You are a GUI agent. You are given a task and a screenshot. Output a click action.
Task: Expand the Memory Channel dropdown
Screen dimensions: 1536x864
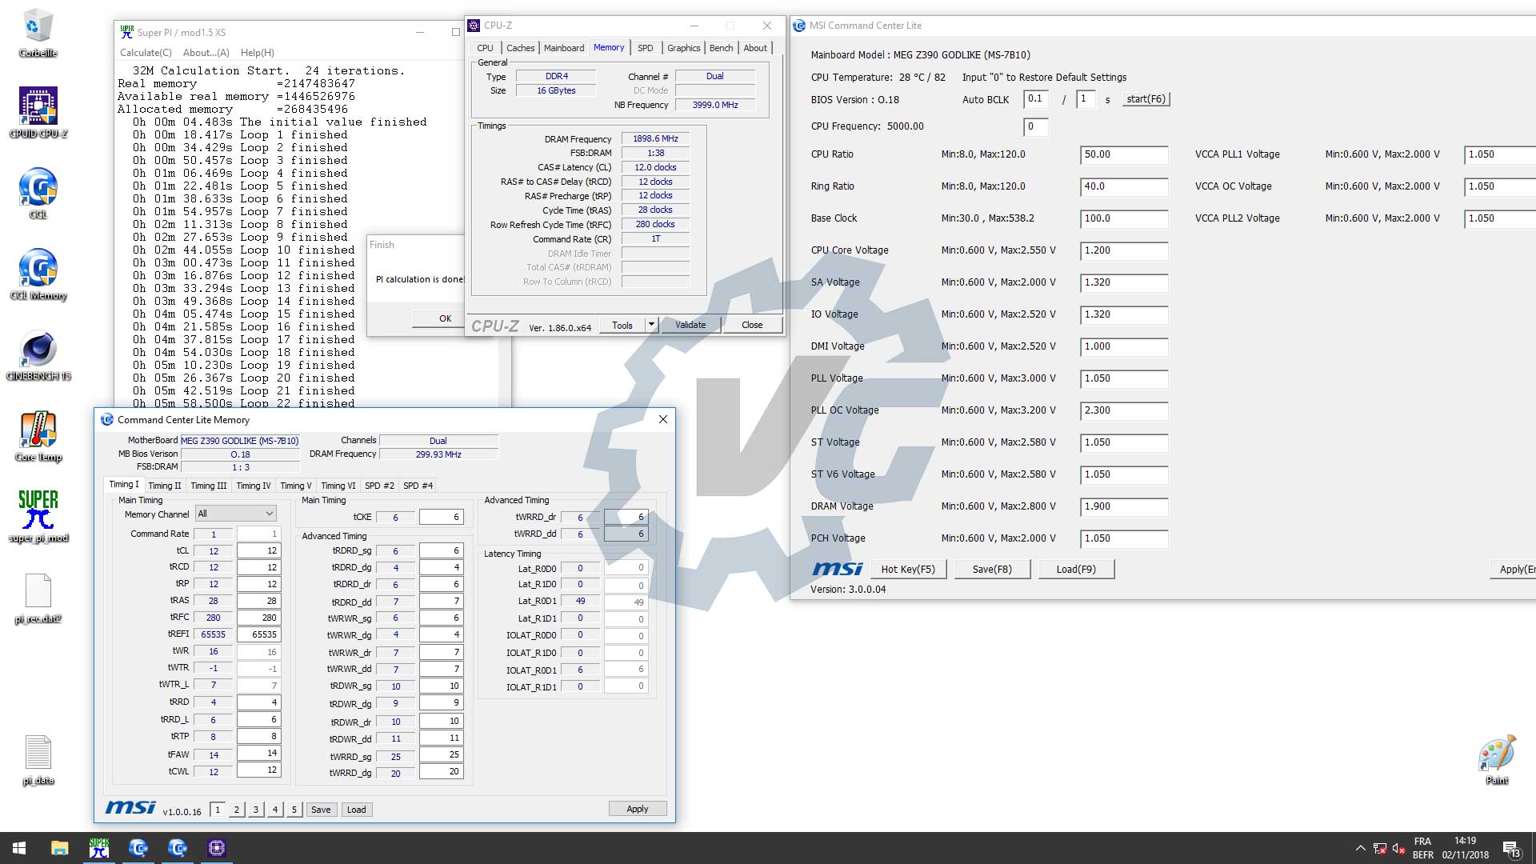point(269,514)
